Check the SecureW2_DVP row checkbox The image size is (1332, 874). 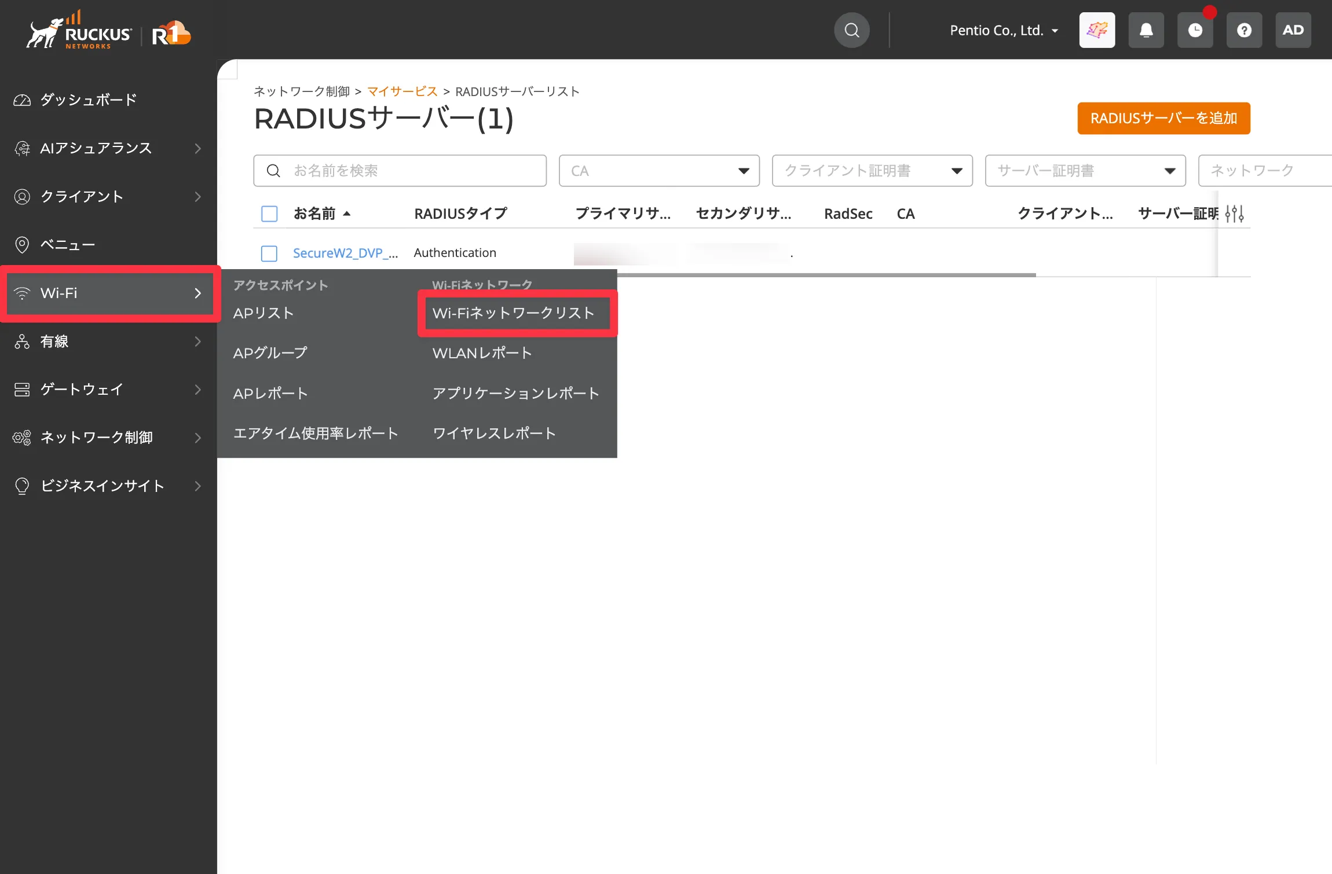(269, 254)
